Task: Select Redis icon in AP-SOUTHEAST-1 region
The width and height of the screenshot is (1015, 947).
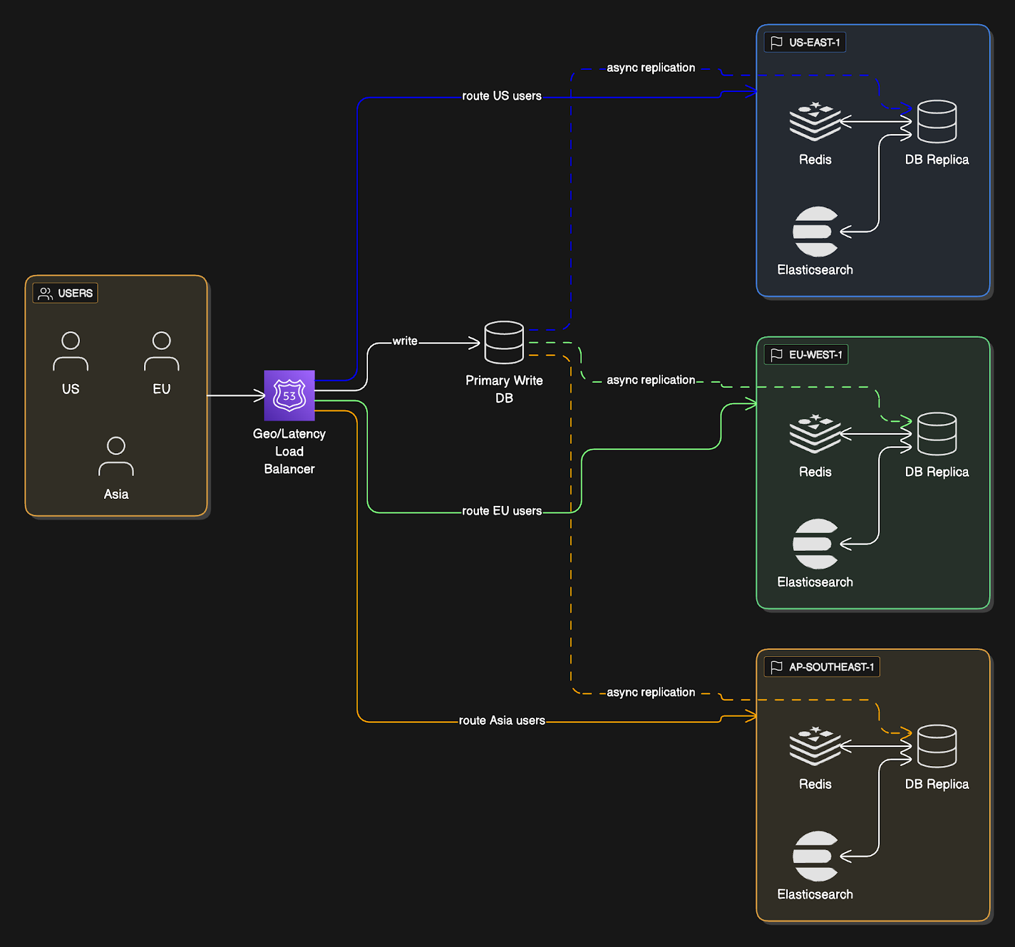Action: click(x=815, y=746)
